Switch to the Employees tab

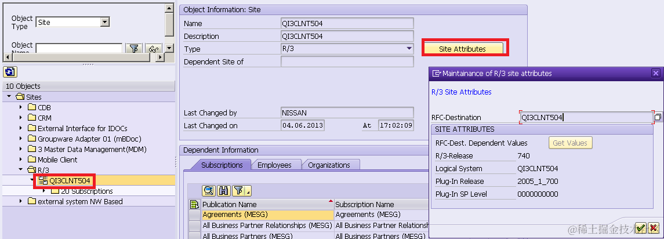274,165
